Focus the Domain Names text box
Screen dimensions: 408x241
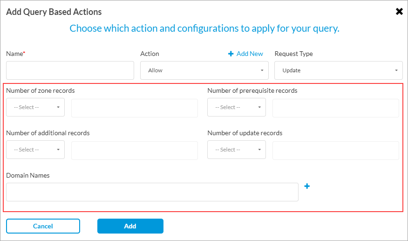tap(152, 192)
